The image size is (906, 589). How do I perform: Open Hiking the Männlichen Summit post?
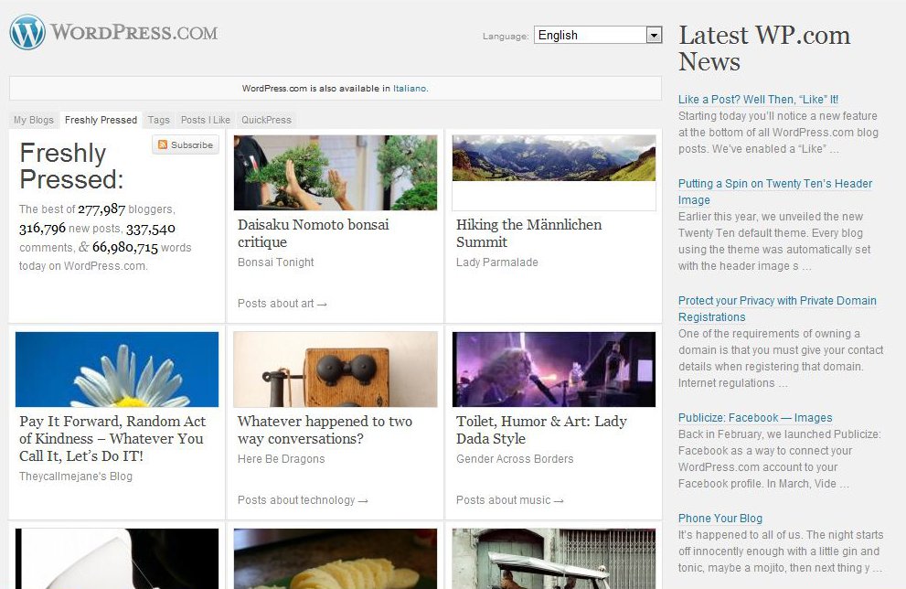(x=528, y=233)
